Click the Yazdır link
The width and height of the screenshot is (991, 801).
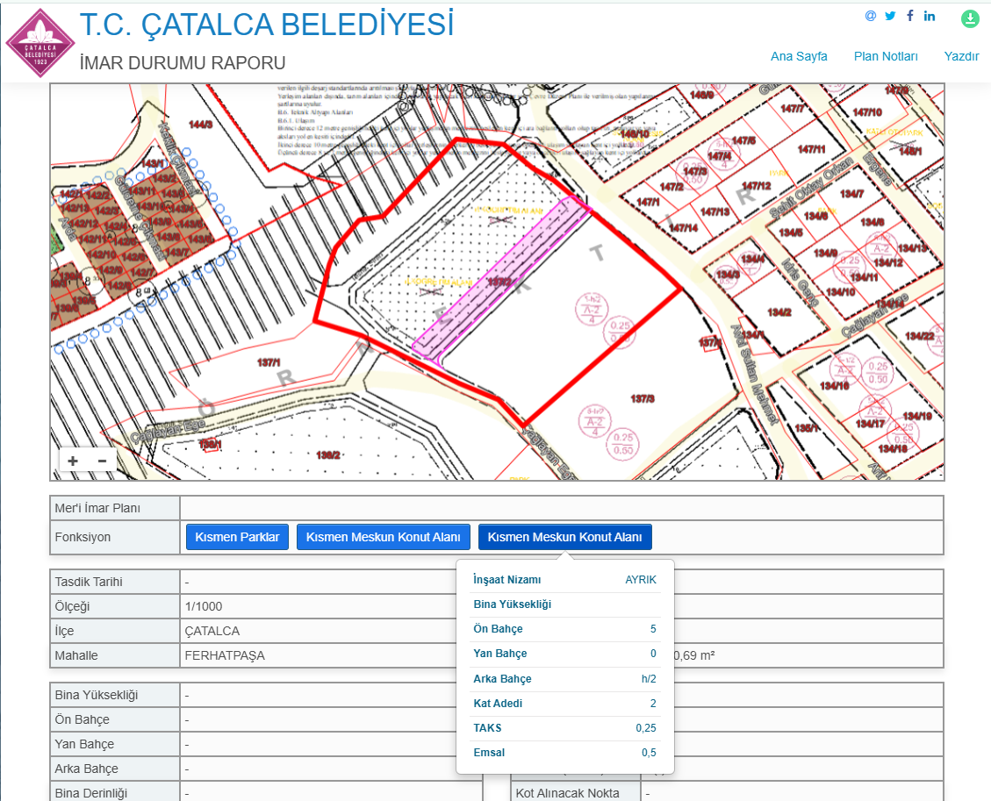coord(961,56)
